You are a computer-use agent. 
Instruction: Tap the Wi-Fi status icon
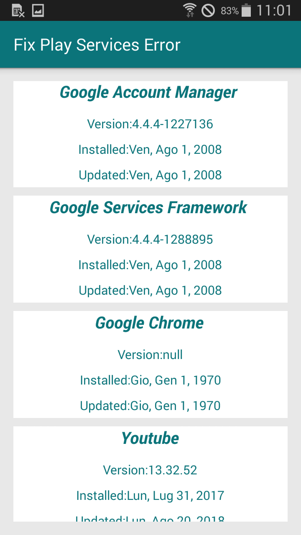(x=189, y=10)
